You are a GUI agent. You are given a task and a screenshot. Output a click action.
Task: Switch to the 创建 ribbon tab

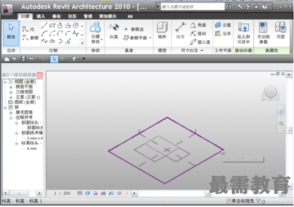click(x=25, y=16)
